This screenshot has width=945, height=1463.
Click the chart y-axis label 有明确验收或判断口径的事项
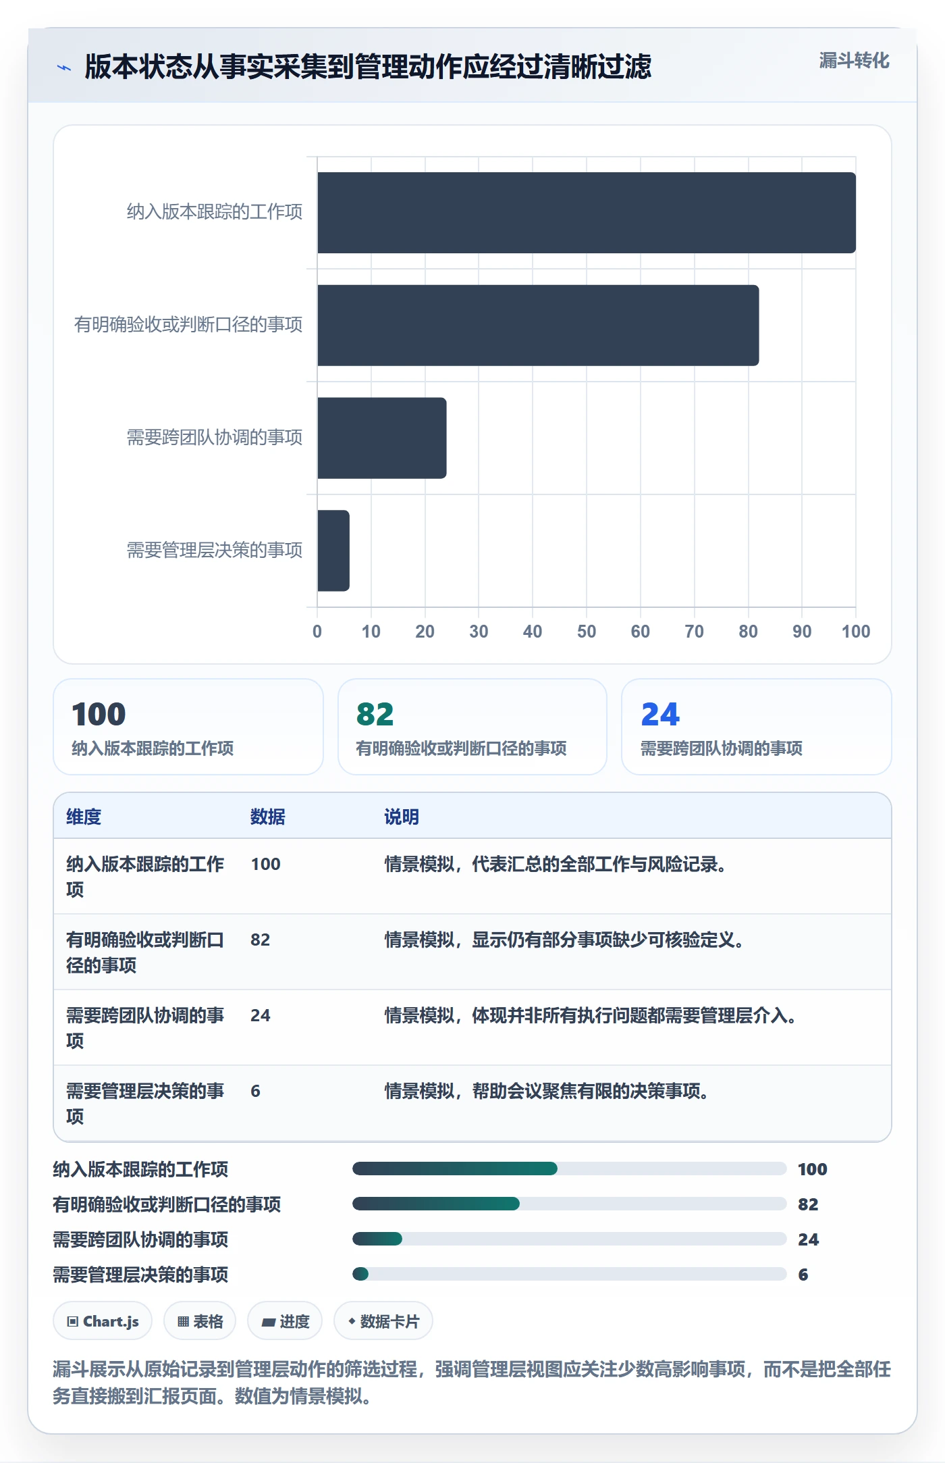(x=188, y=325)
